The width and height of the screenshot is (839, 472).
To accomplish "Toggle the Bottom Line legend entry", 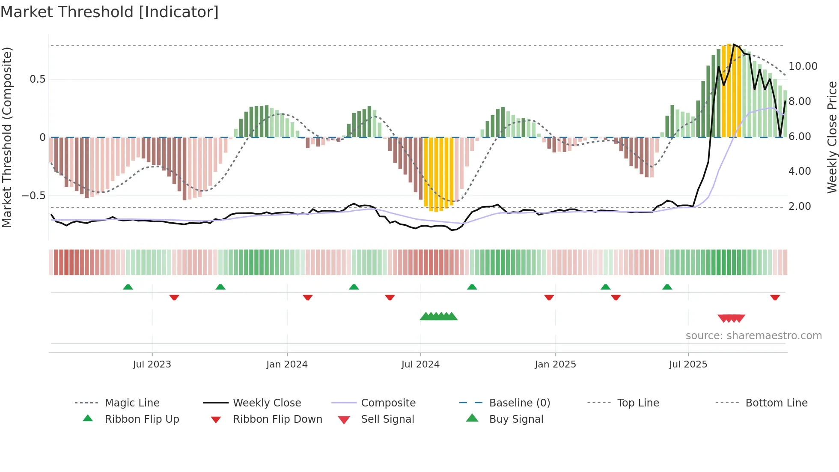I will tap(776, 403).
